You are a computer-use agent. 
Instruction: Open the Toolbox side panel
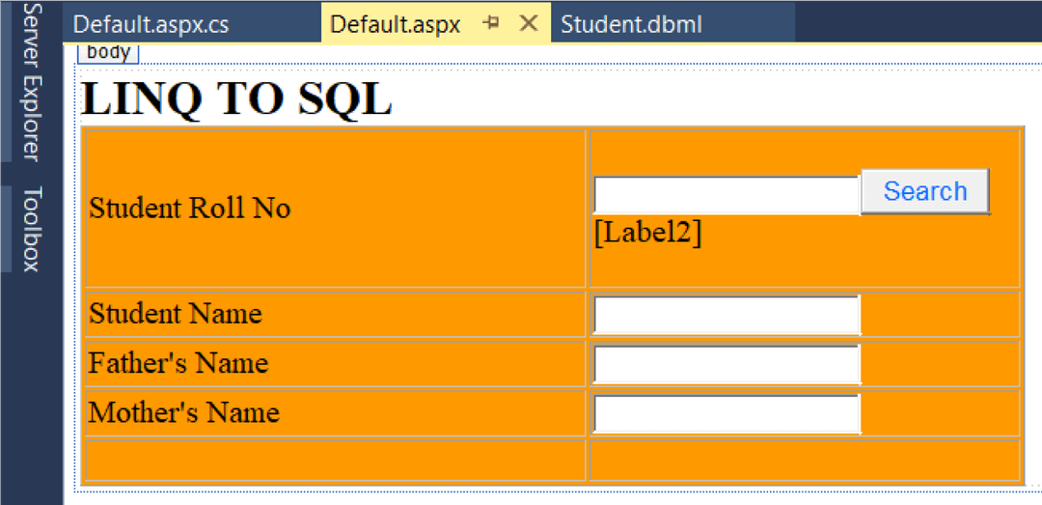[32, 229]
